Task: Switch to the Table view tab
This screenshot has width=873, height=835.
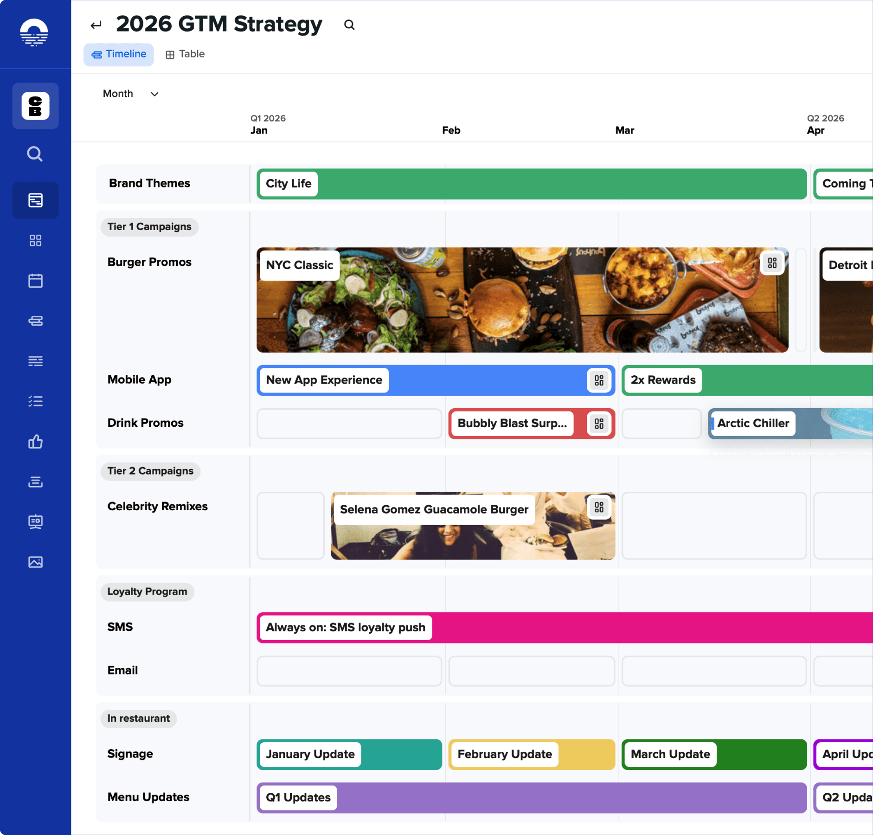Action: (x=185, y=54)
